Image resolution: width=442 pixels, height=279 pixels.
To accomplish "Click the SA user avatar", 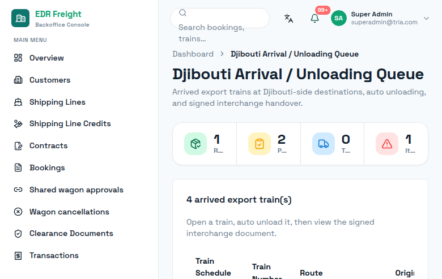I will click(338, 18).
